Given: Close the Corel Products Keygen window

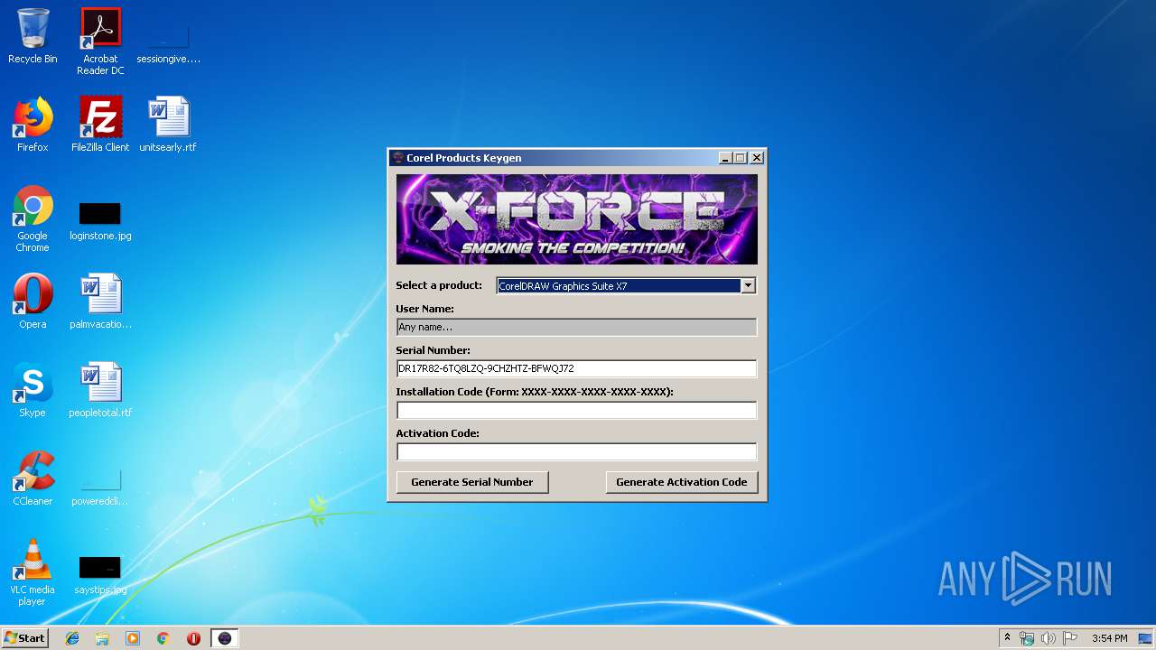Looking at the screenshot, I should coord(757,158).
